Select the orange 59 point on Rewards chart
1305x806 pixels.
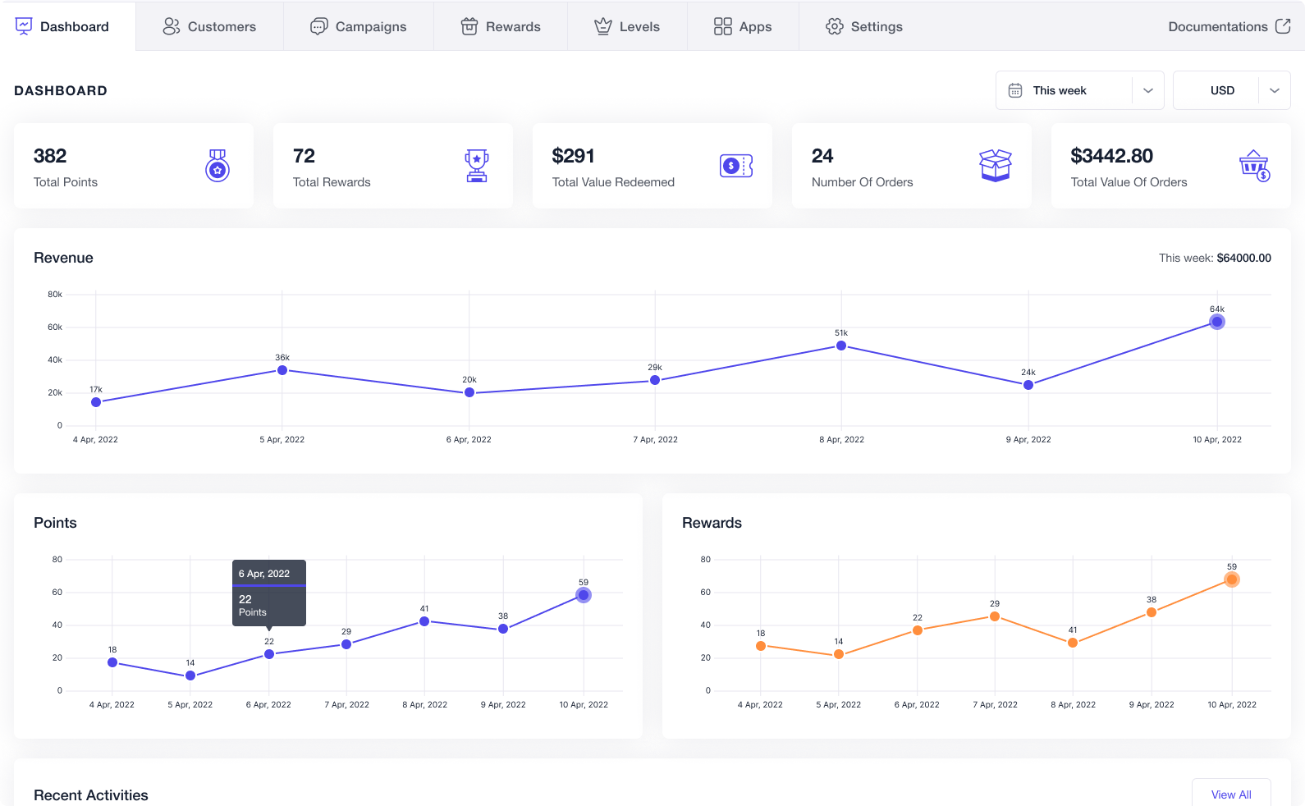[1232, 579]
